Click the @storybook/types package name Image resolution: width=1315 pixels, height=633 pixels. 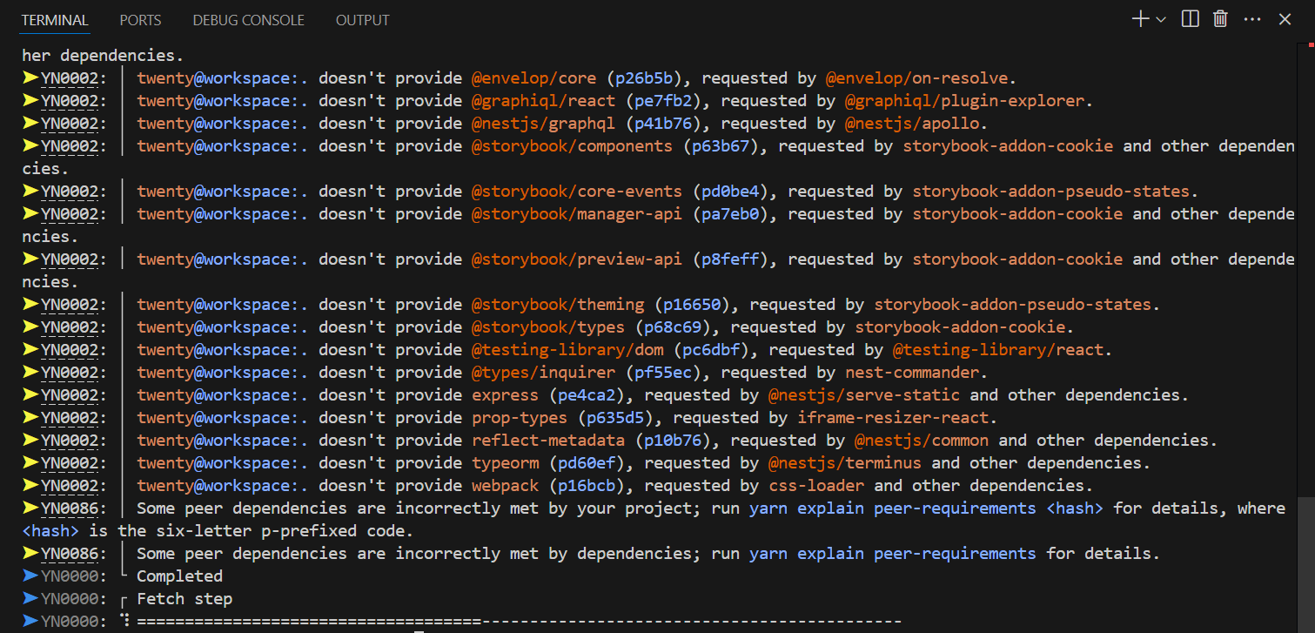click(x=548, y=327)
